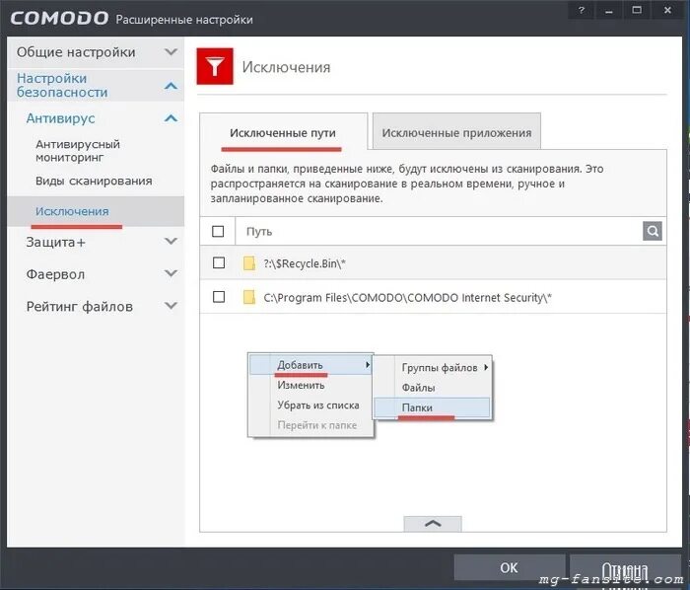Click Перейти к папке menu entry
The height and width of the screenshot is (590, 690).
click(x=310, y=425)
